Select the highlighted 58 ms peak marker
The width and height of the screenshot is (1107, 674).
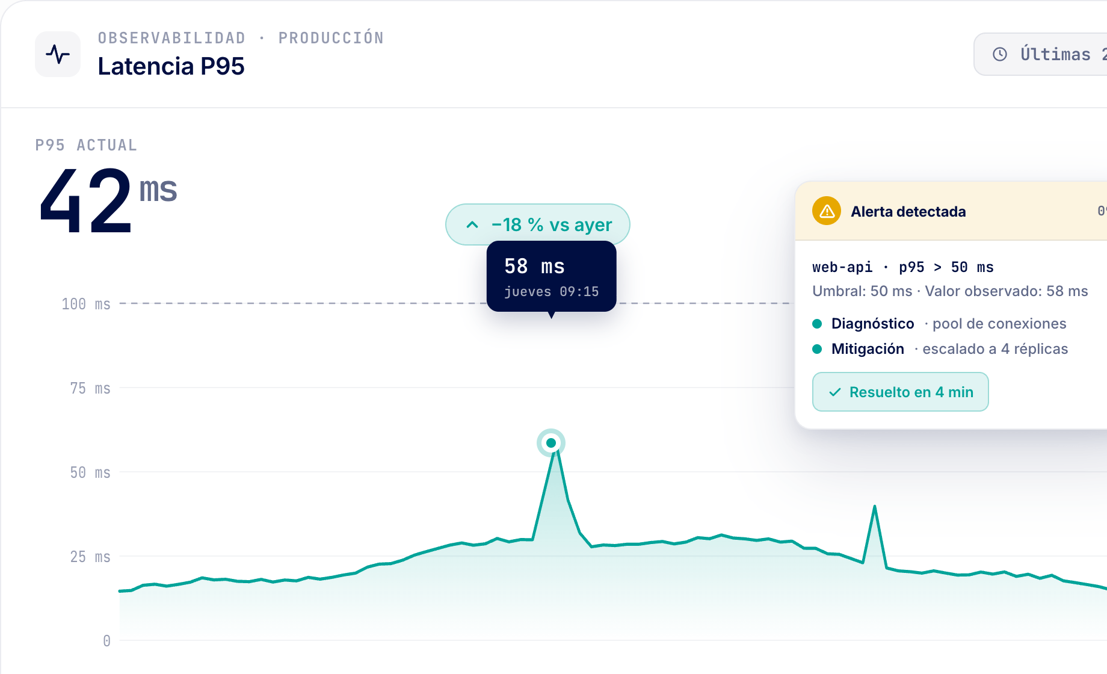click(551, 443)
